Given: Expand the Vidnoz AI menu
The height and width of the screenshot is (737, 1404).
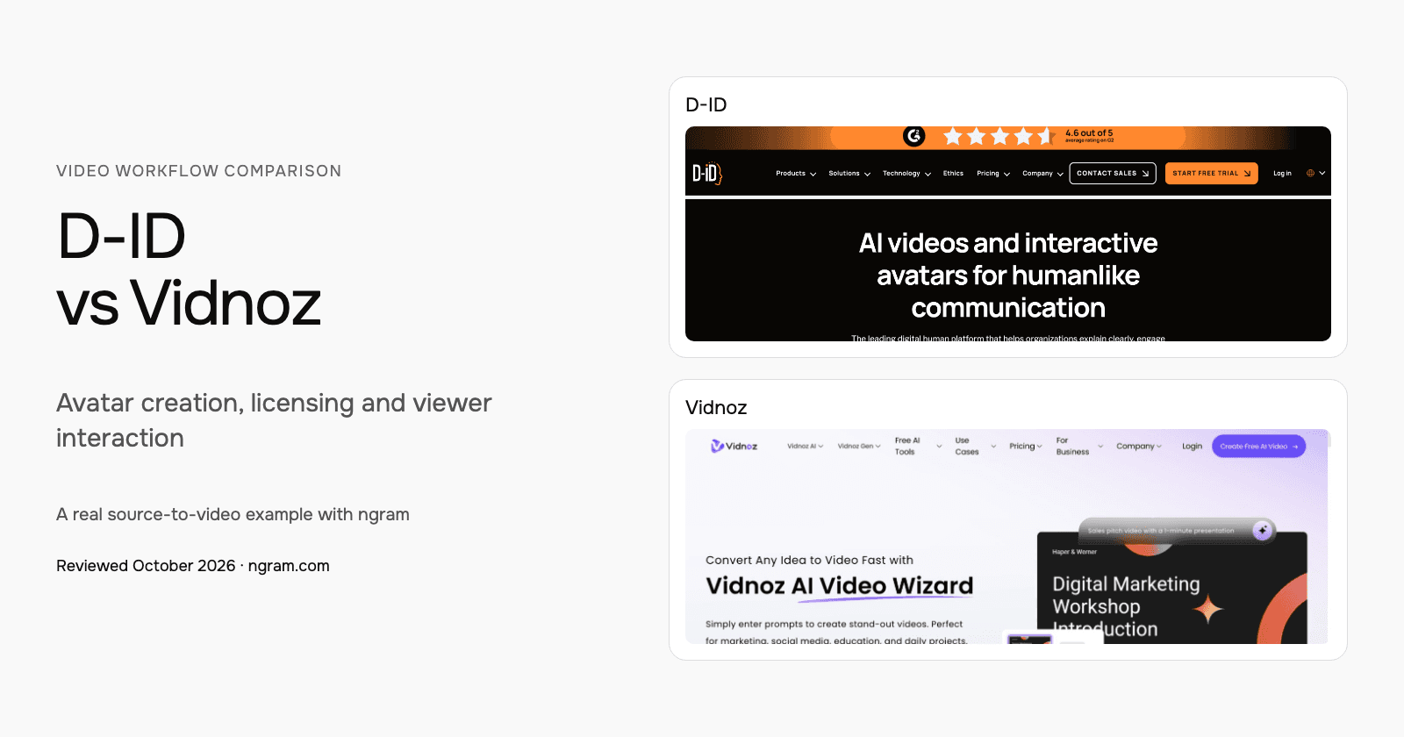Looking at the screenshot, I should coord(806,447).
